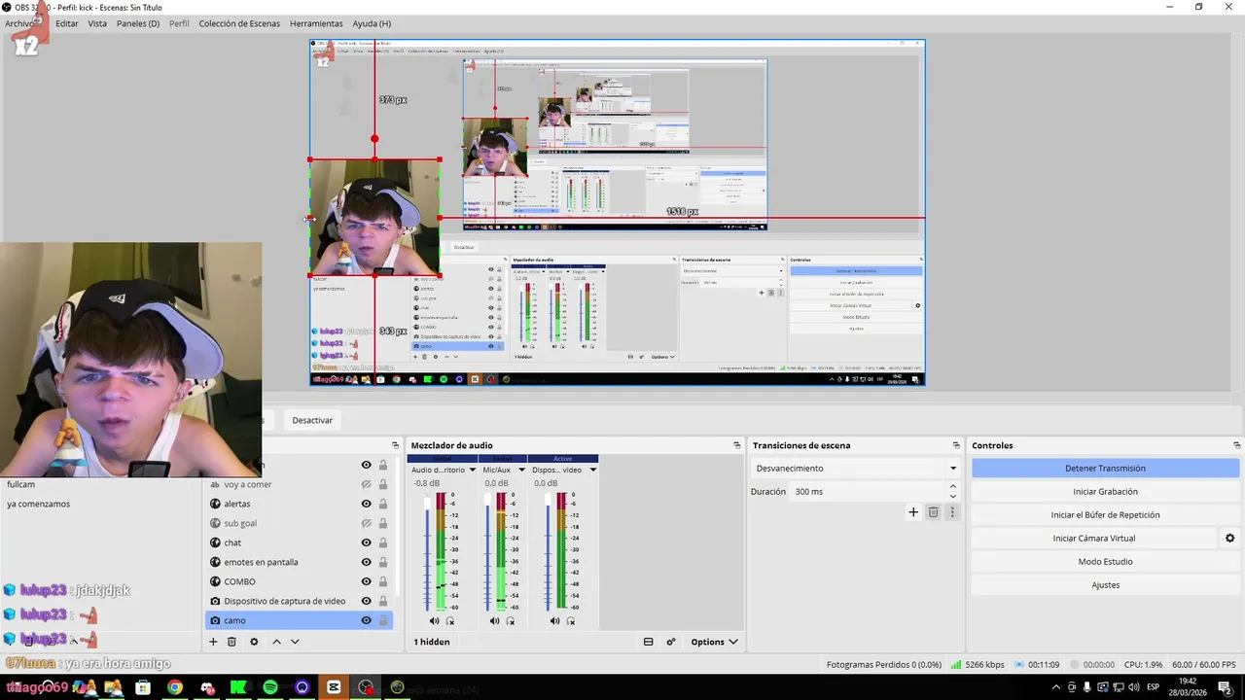Switch audio mixer layout icon
1245x700 pixels.
coord(649,642)
